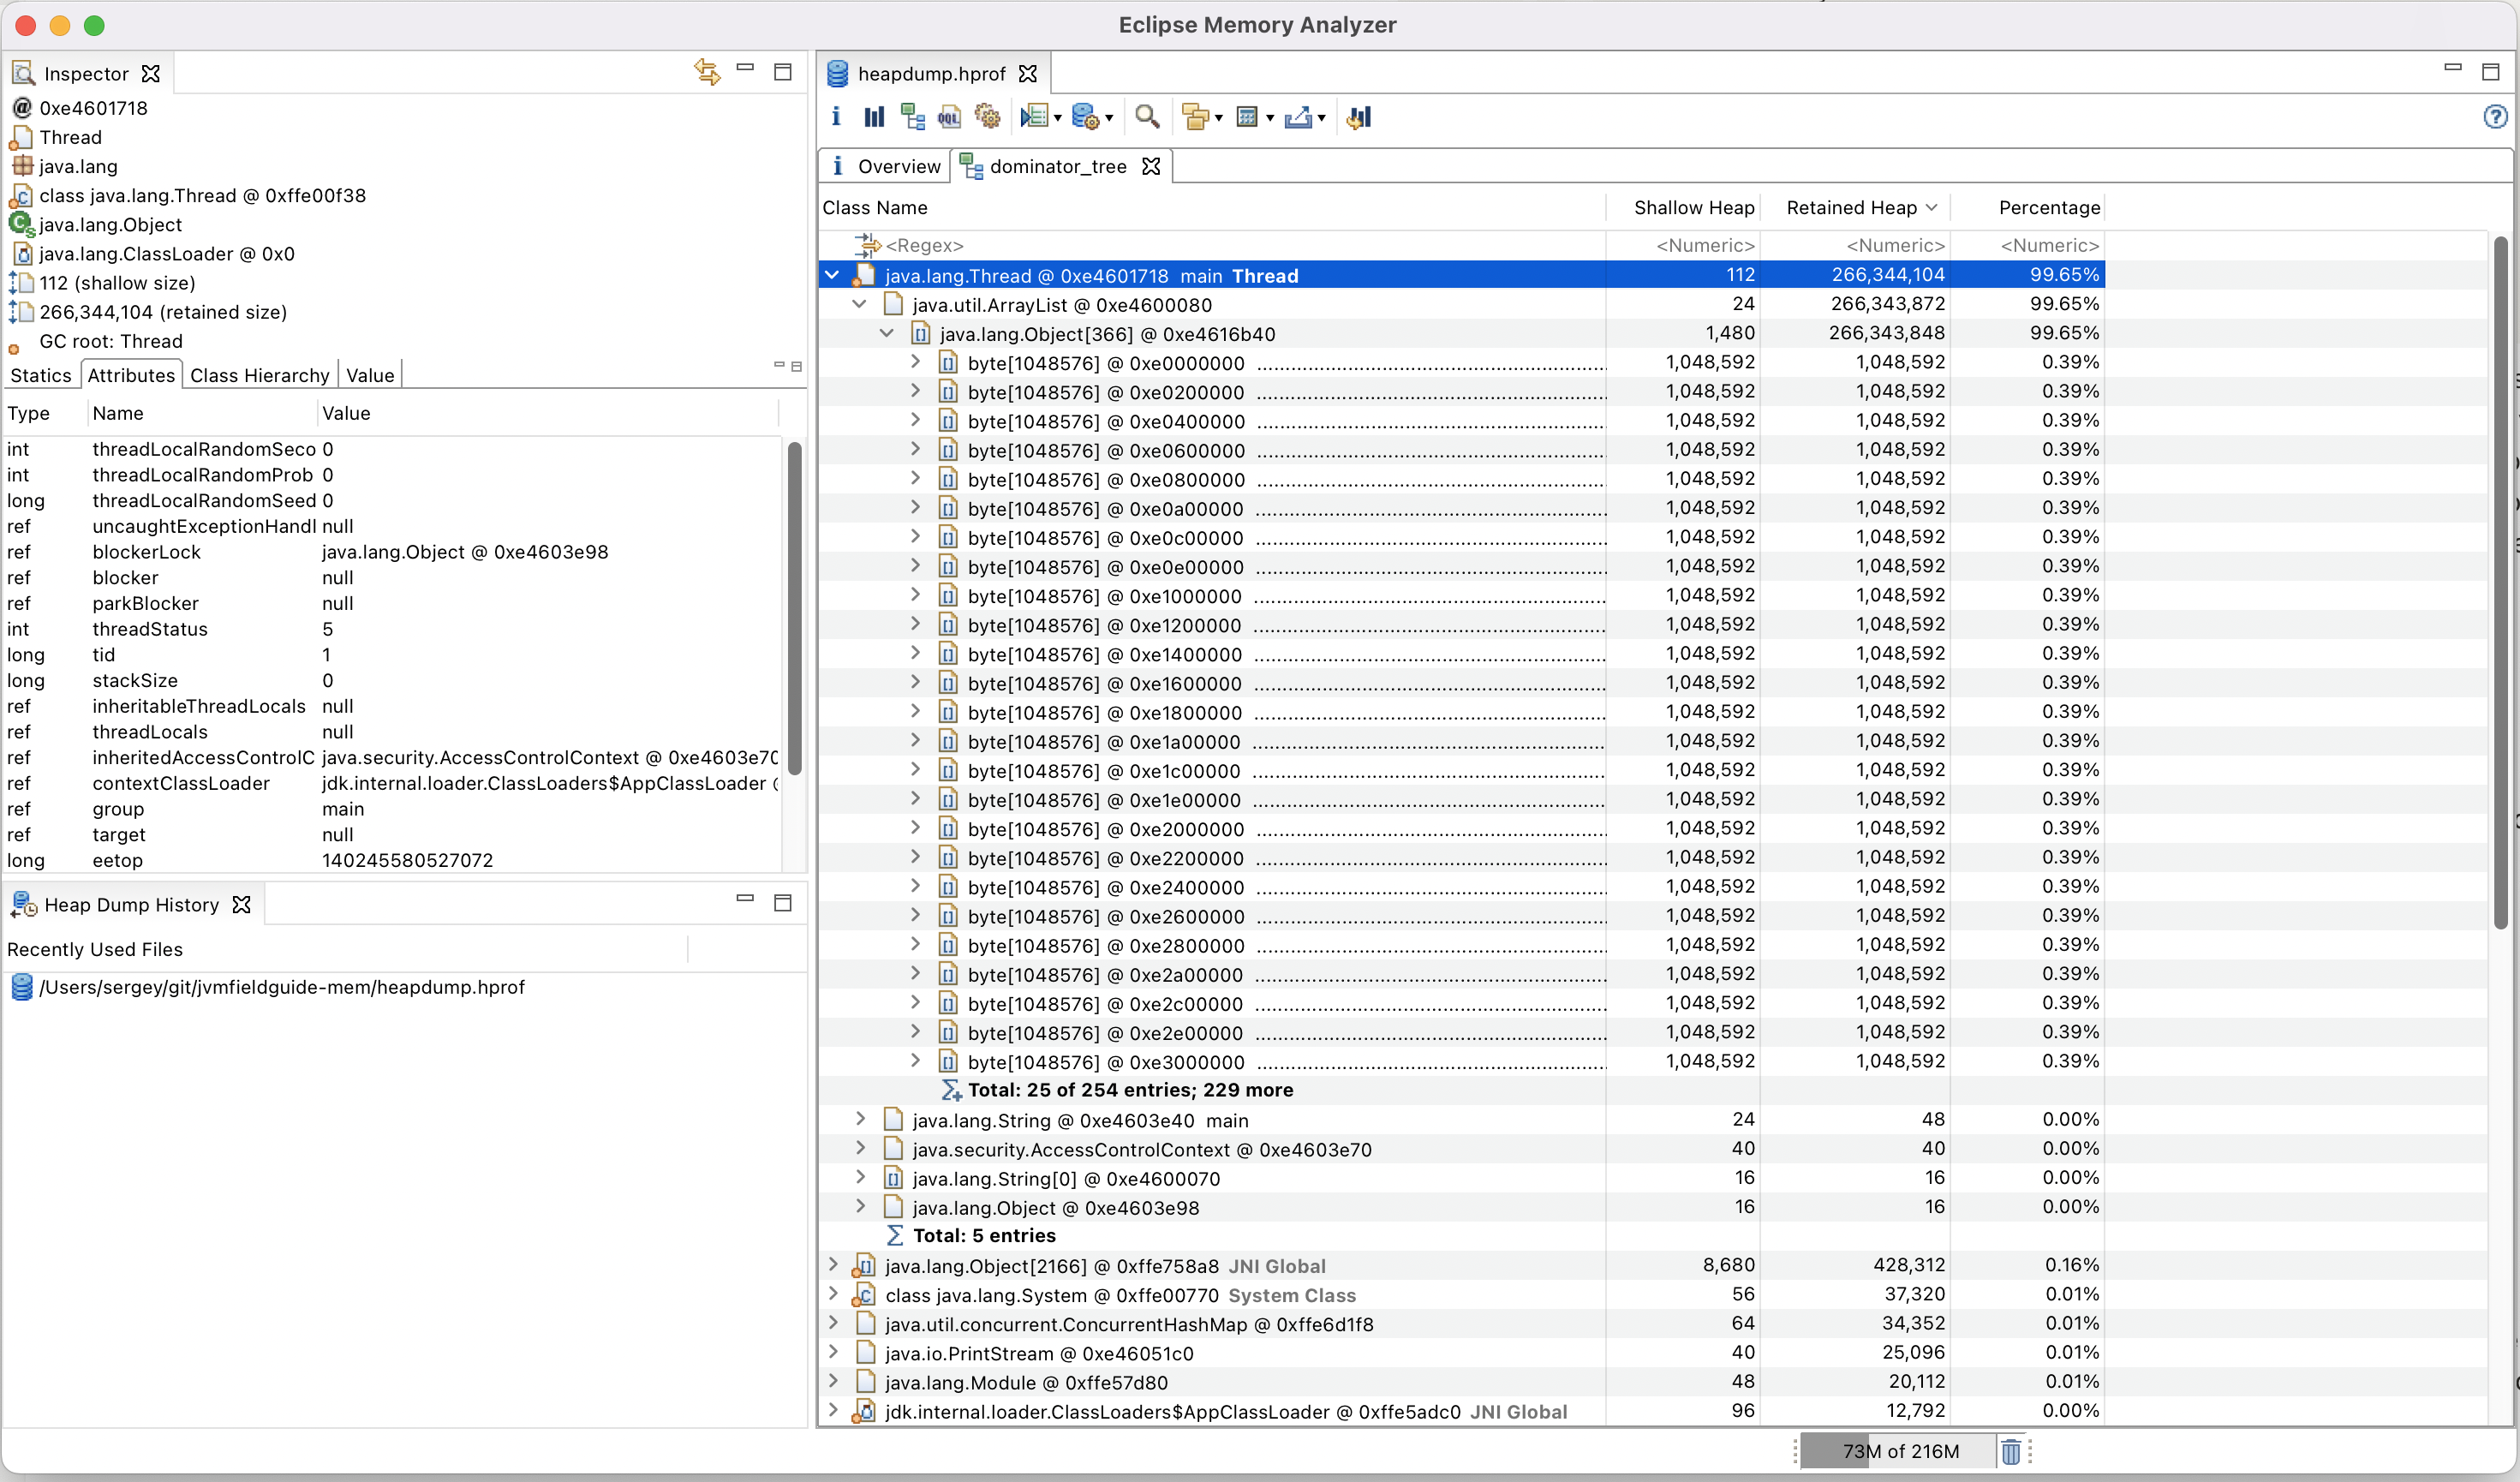2520x1482 pixels.
Task: Select the contextClassLoader attribute row
Action: pyautogui.click(x=392, y=783)
